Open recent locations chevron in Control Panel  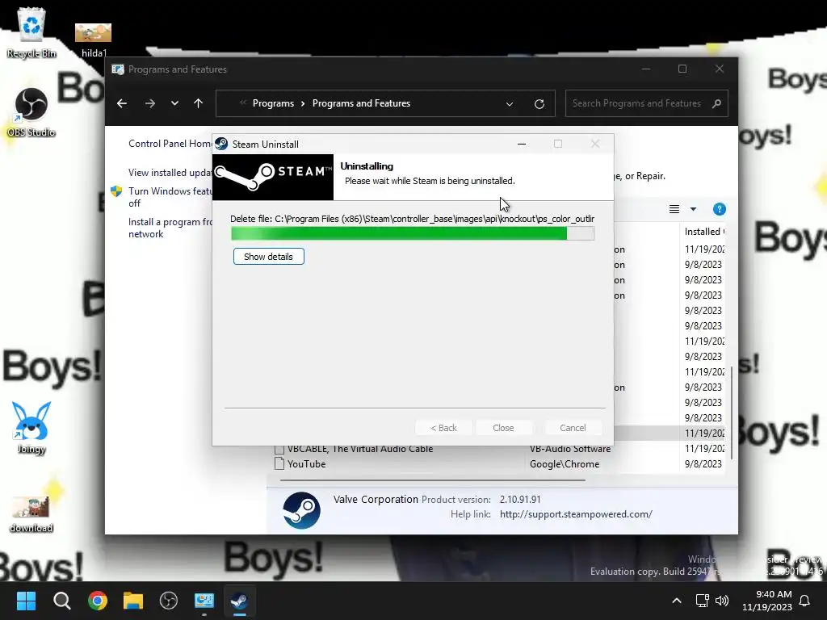(x=174, y=103)
